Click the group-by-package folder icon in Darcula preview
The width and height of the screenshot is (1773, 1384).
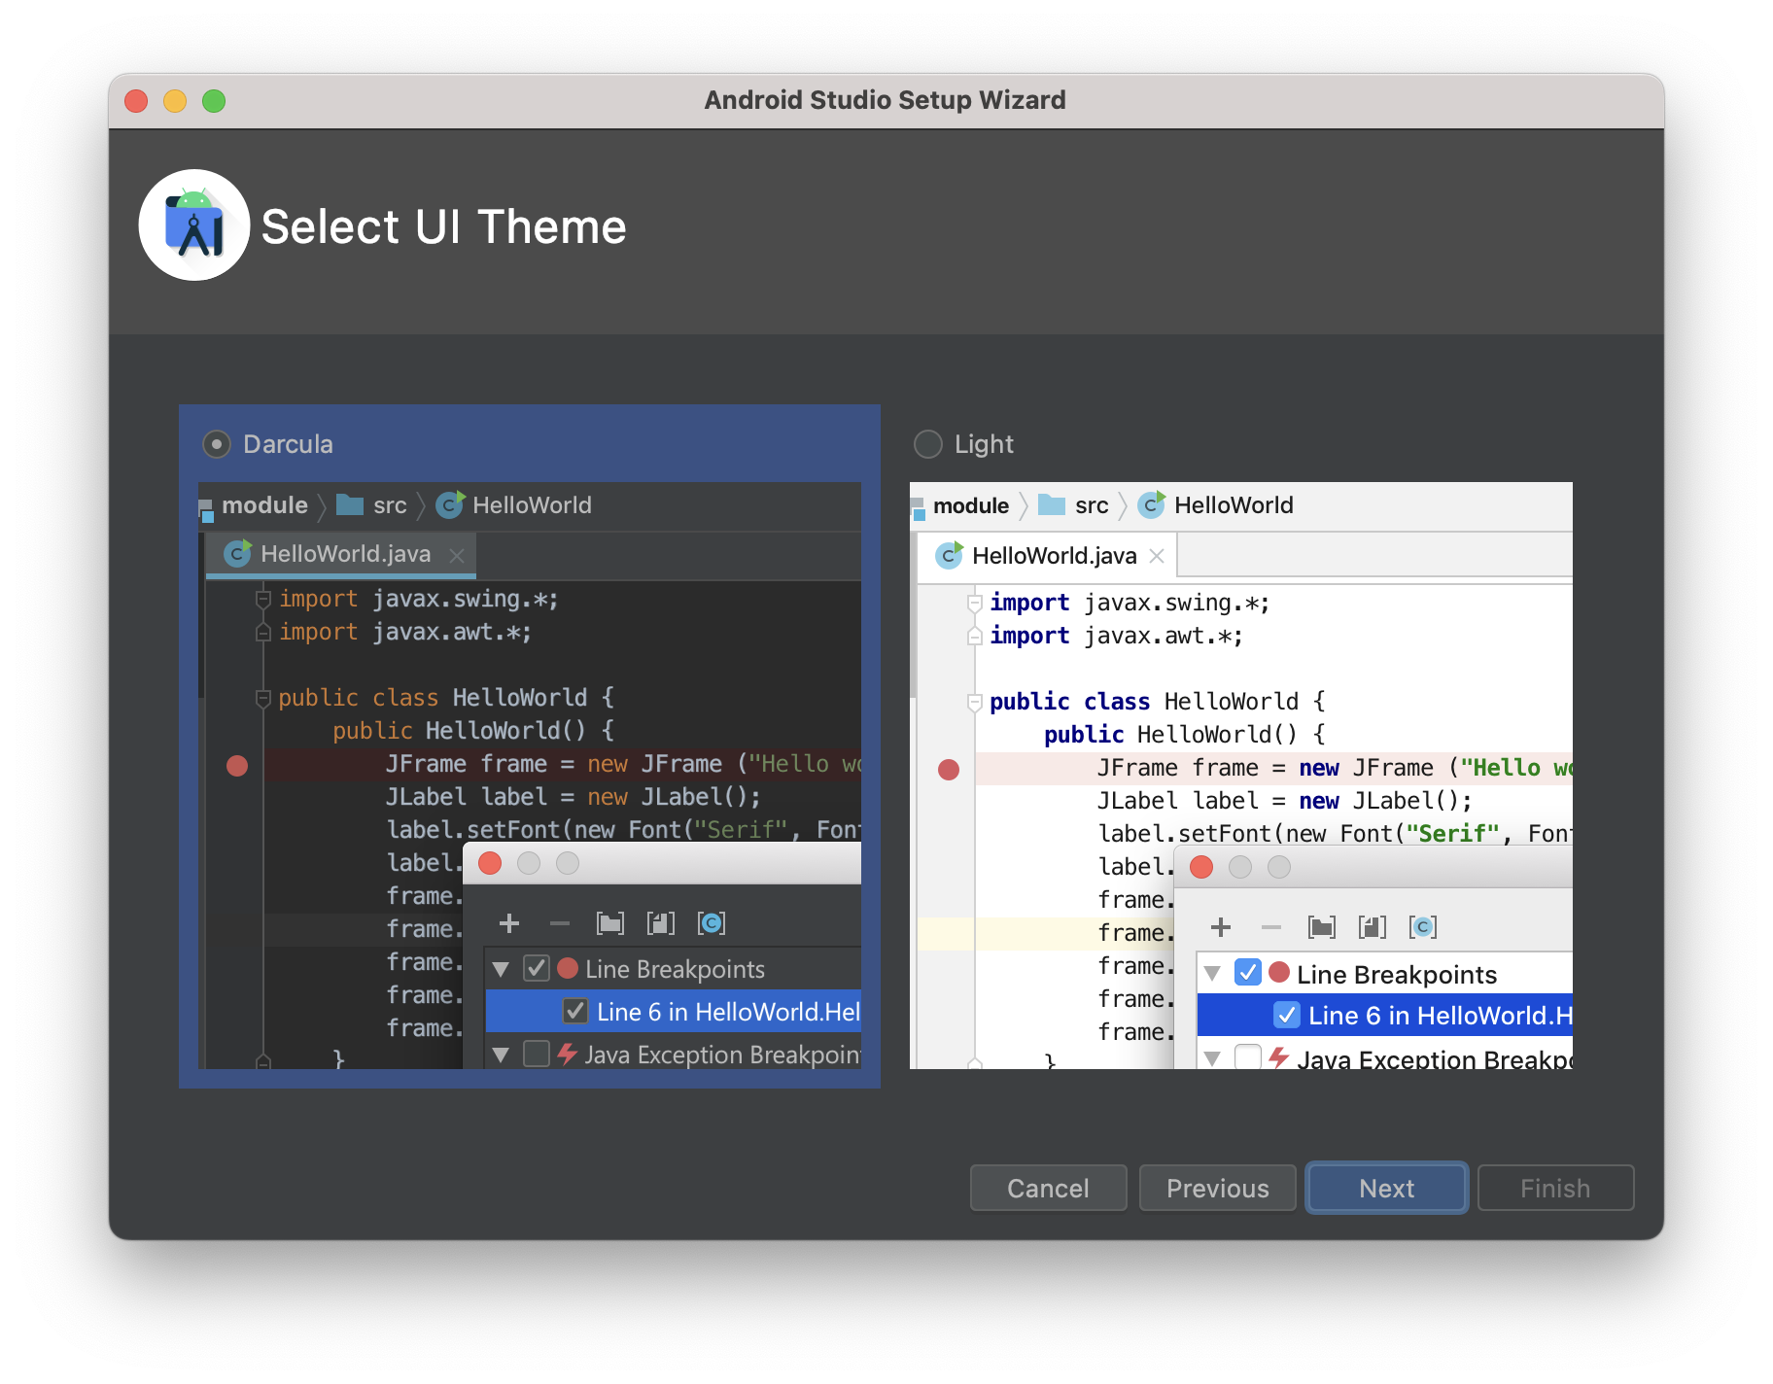tap(610, 923)
